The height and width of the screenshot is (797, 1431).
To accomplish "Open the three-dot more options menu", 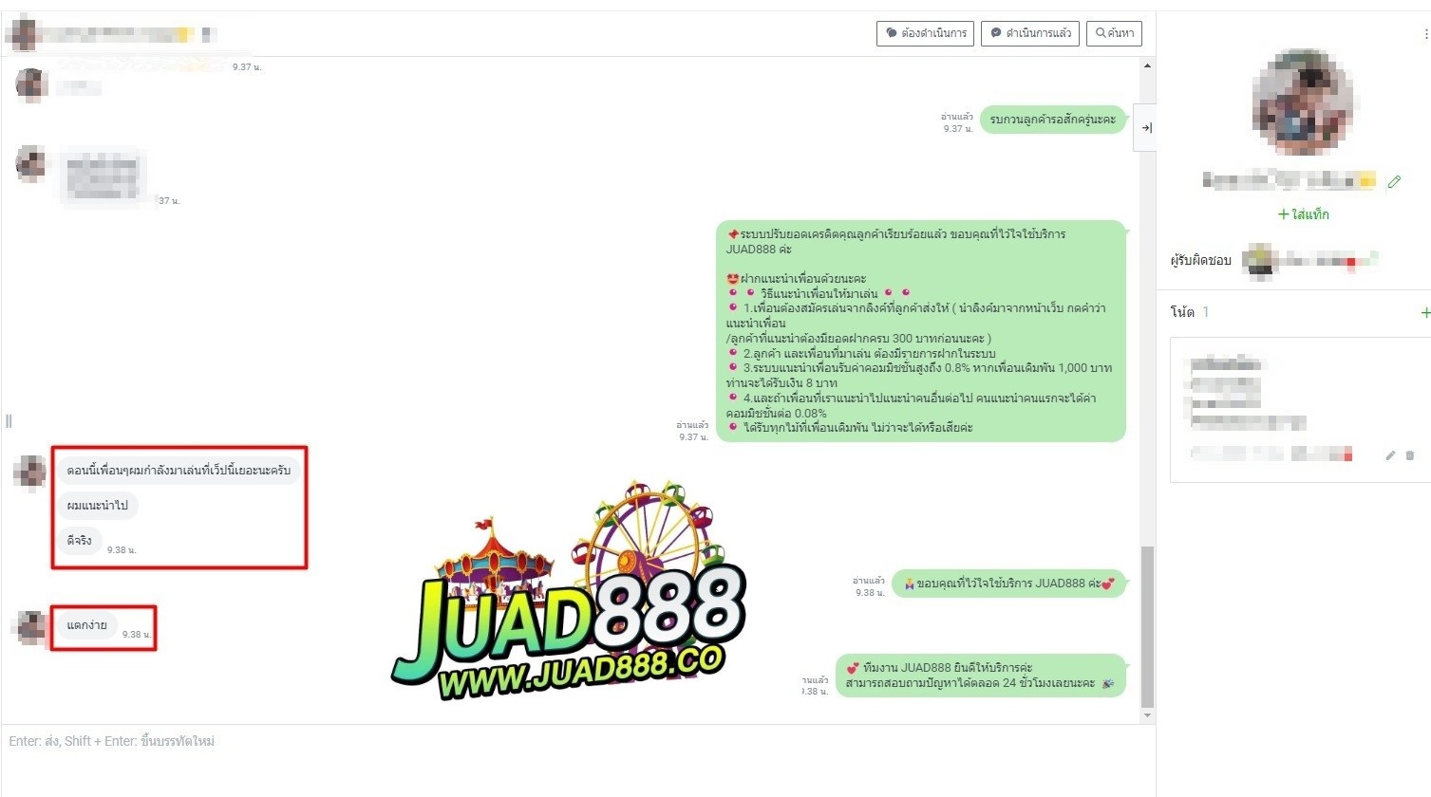I will (x=1425, y=34).
